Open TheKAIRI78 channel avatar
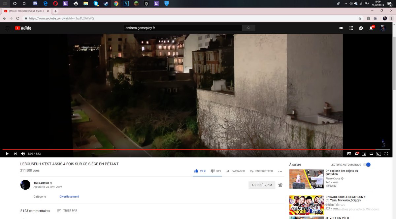The image size is (396, 219). coord(25,185)
